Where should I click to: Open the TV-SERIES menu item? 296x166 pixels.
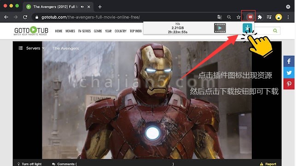[84, 31]
